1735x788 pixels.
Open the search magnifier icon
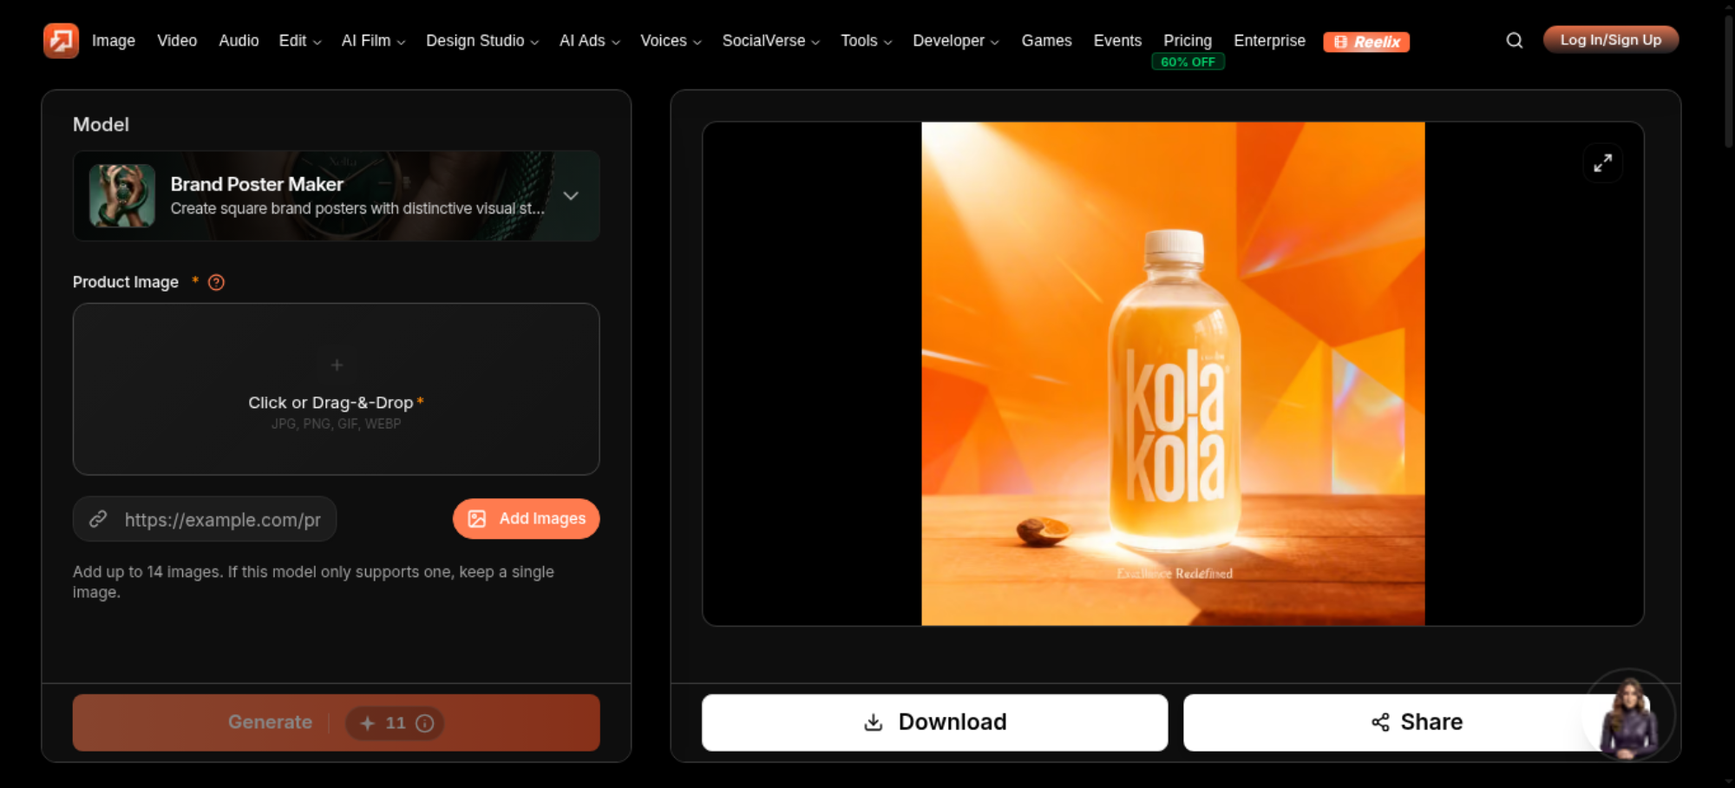[x=1514, y=41]
